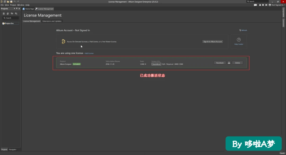Click the compile icon in Projects panel toolbar
This screenshot has width=286, height=155.
tap(8, 14)
